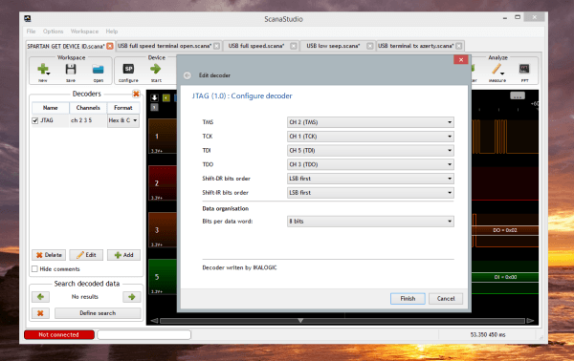Open the TDO channel dropdown
The image size is (574, 361).
coord(370,164)
